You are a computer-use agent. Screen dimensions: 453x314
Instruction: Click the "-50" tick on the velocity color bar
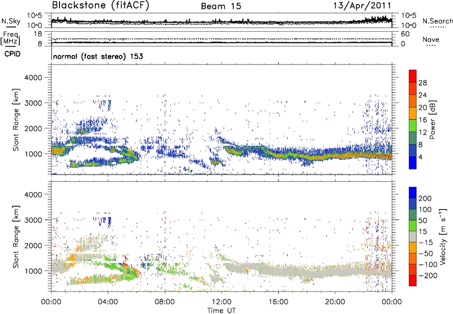426,253
